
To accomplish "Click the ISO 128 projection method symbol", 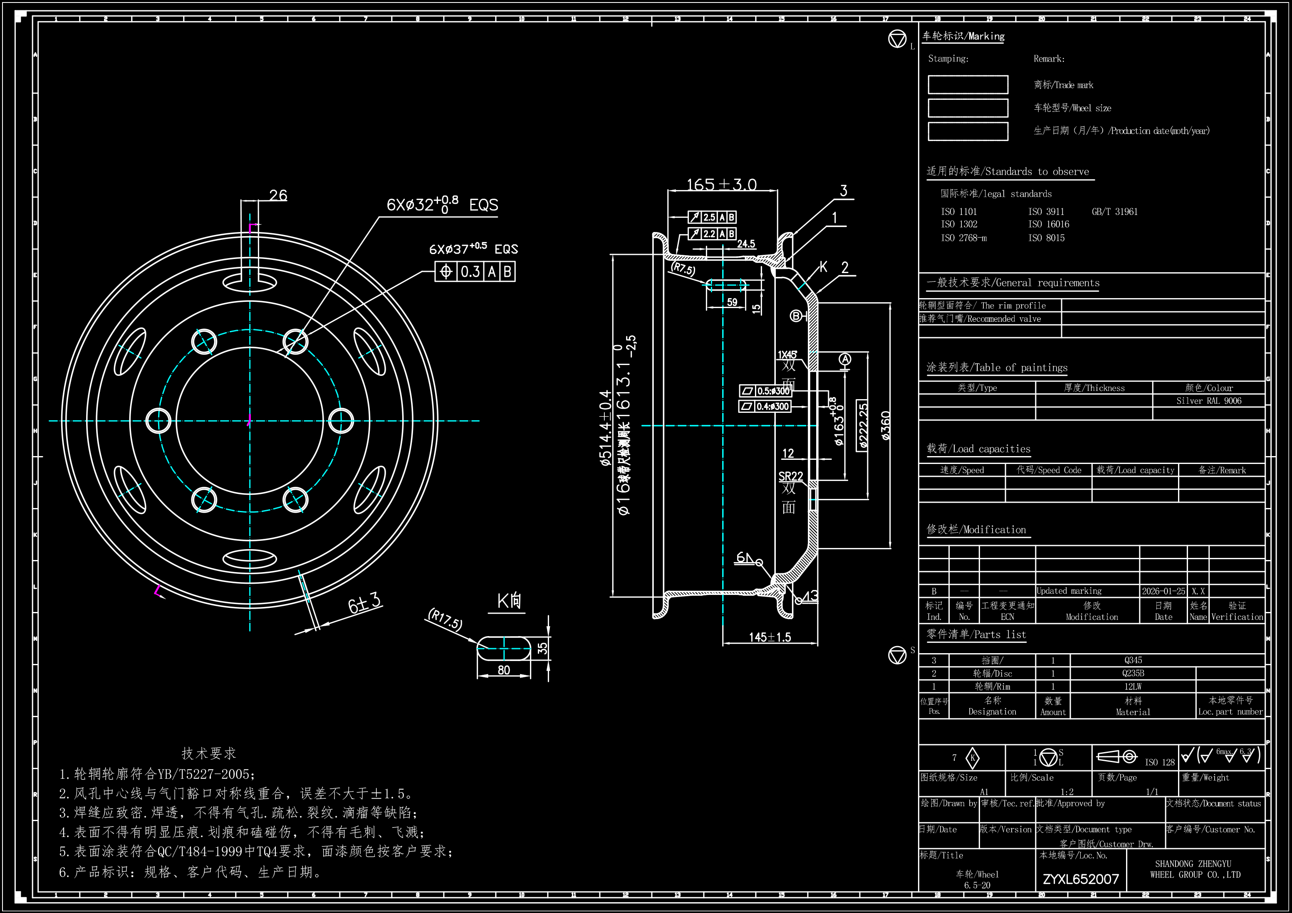I will point(1117,757).
